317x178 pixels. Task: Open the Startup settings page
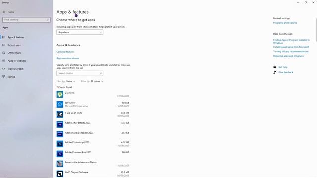pyautogui.click(x=11, y=77)
